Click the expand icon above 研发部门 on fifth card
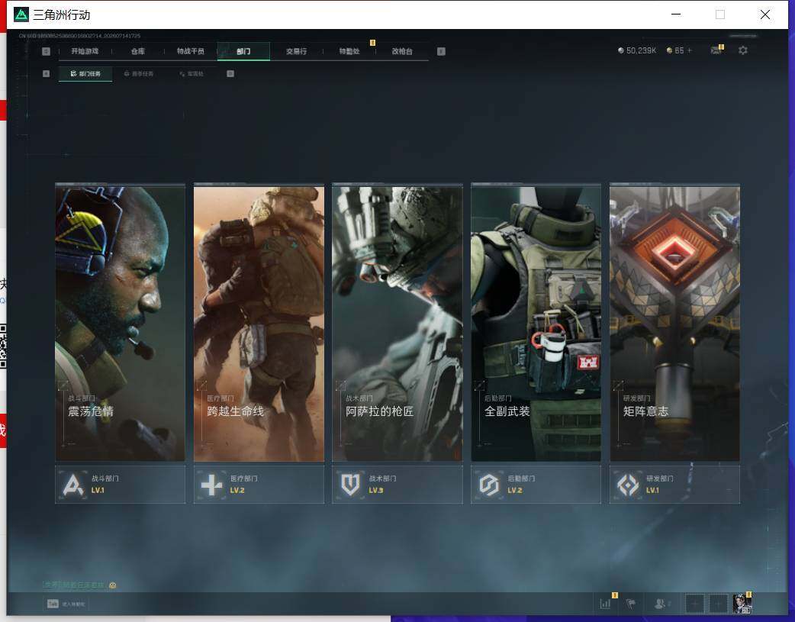 (617, 385)
